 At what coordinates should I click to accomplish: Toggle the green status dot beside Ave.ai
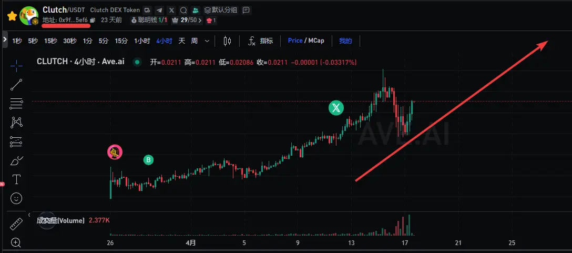137,62
